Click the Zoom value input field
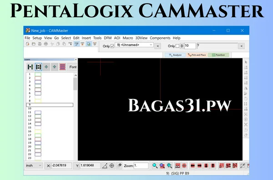The height and width of the screenshot is (180, 273). click(141, 165)
